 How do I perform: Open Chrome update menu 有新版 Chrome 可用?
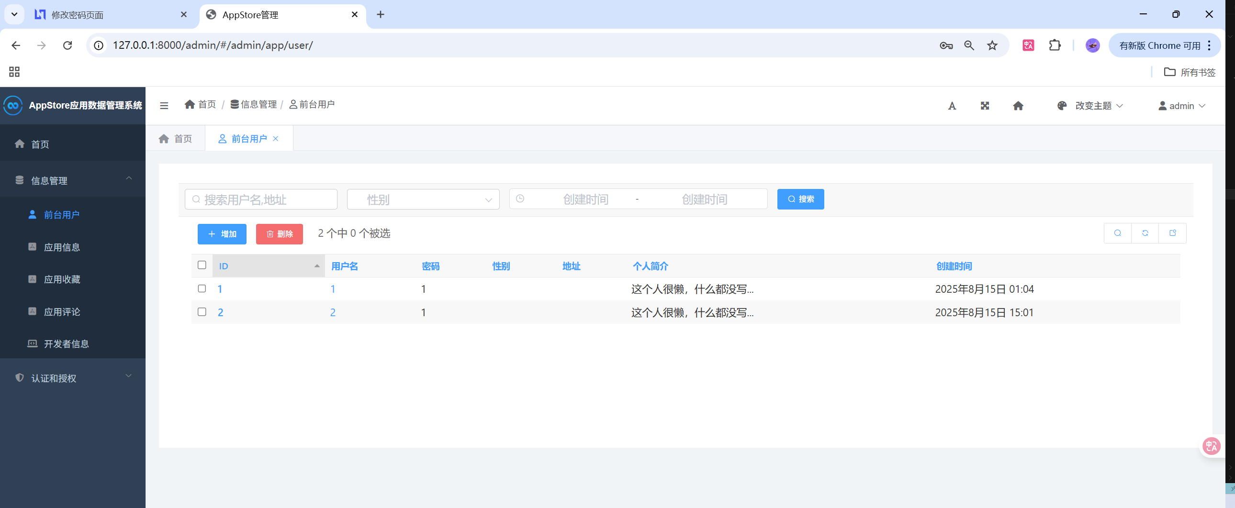(x=1165, y=45)
